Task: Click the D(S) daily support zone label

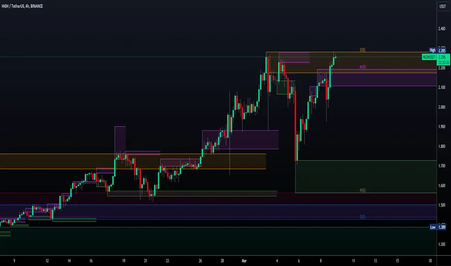Action: 362,217
